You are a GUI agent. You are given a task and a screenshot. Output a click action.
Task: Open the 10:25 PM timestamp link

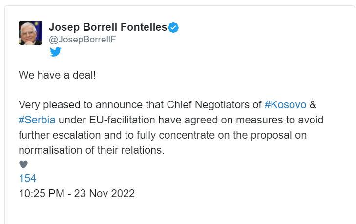pyautogui.click(x=42, y=194)
